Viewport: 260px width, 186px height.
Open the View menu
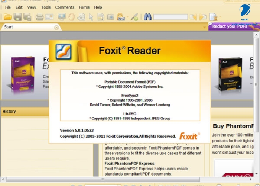pos(32,7)
